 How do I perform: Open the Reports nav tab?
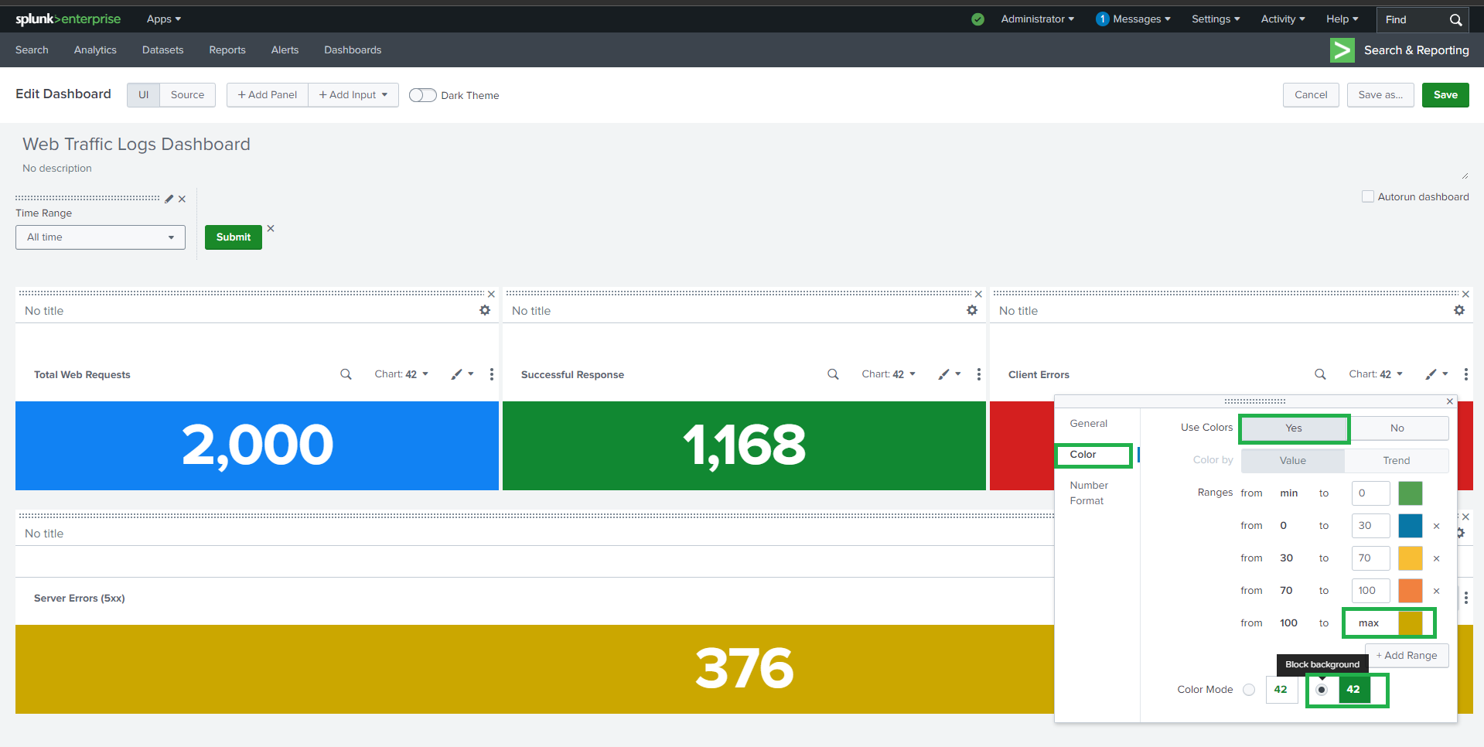227,50
